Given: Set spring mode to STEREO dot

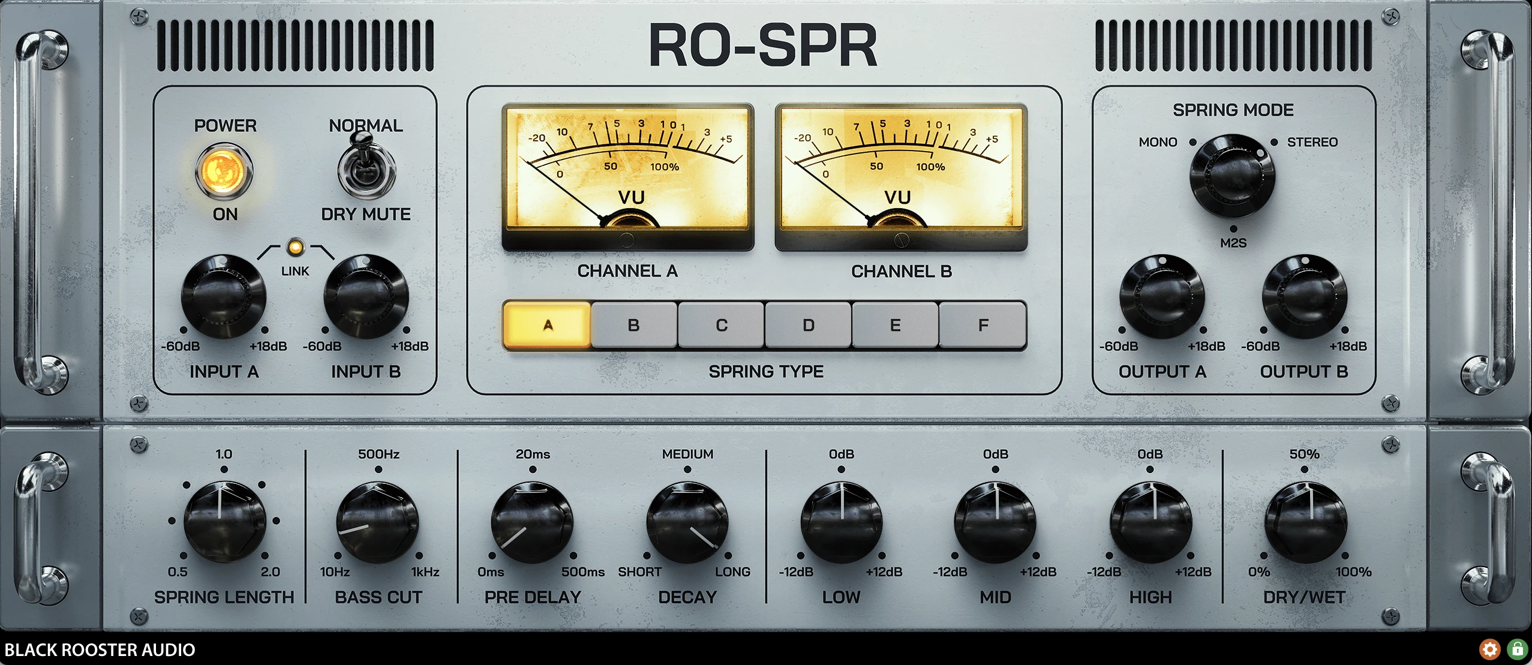Looking at the screenshot, I should [1273, 142].
